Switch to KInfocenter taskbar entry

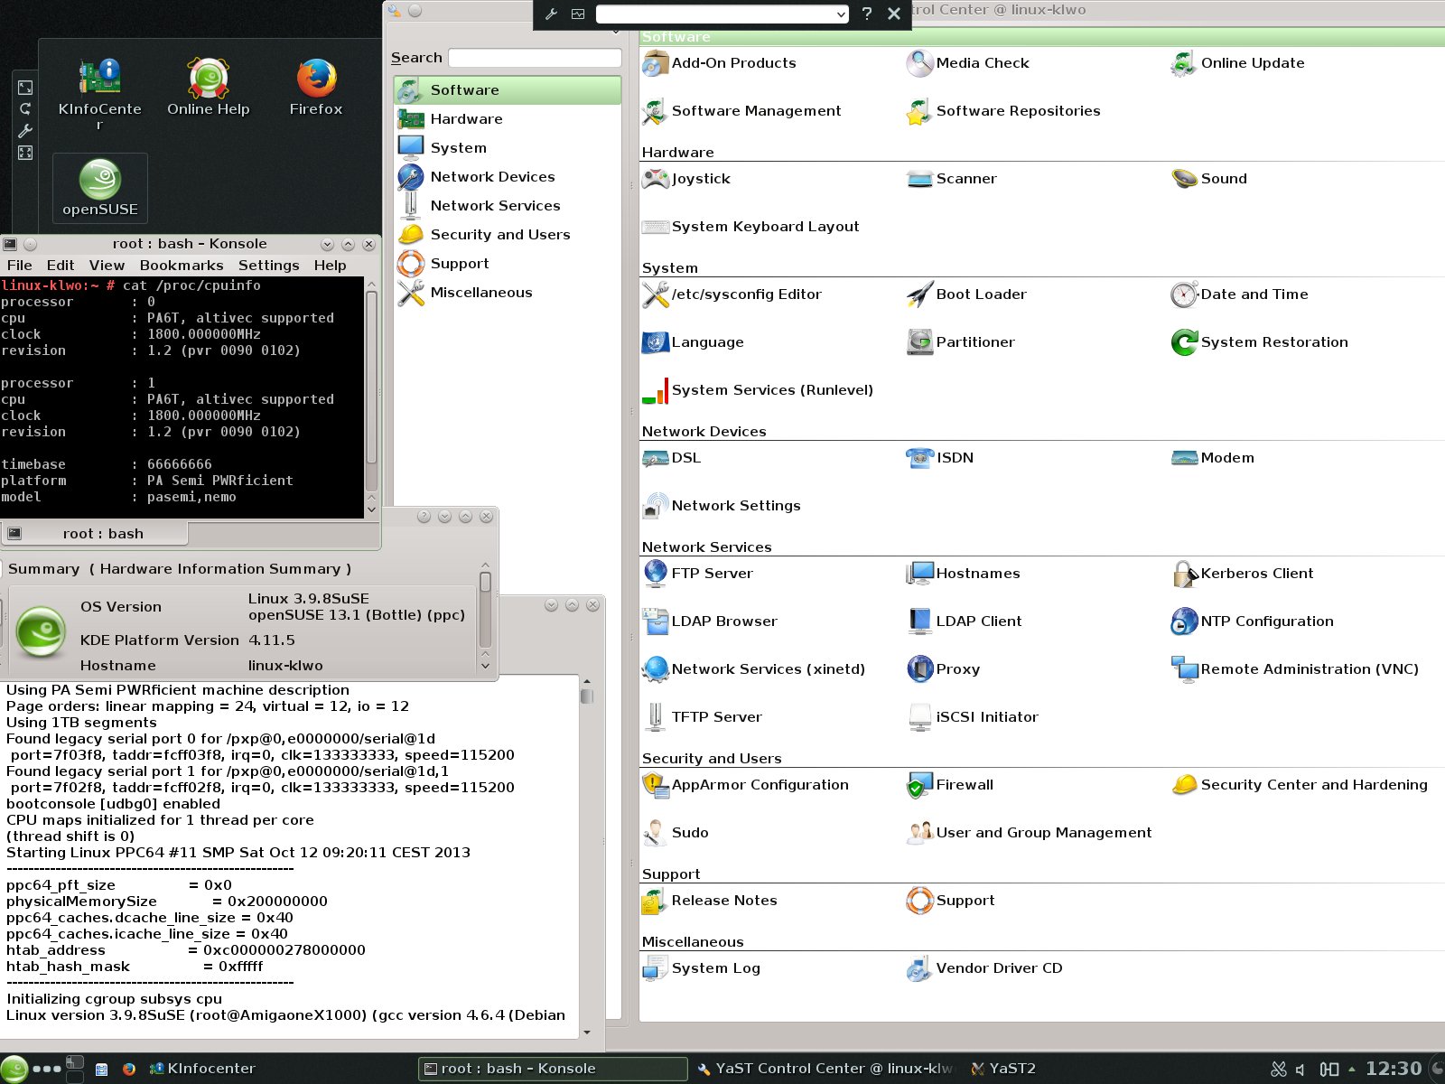tap(201, 1069)
